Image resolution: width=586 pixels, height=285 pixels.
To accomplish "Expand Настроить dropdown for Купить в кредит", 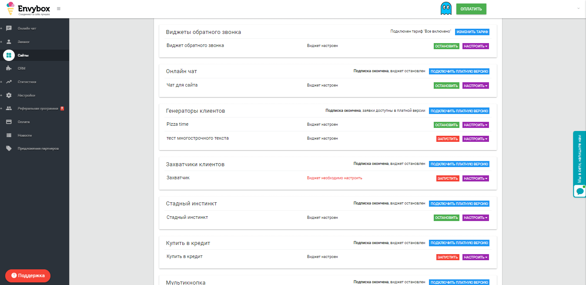I will (475, 257).
